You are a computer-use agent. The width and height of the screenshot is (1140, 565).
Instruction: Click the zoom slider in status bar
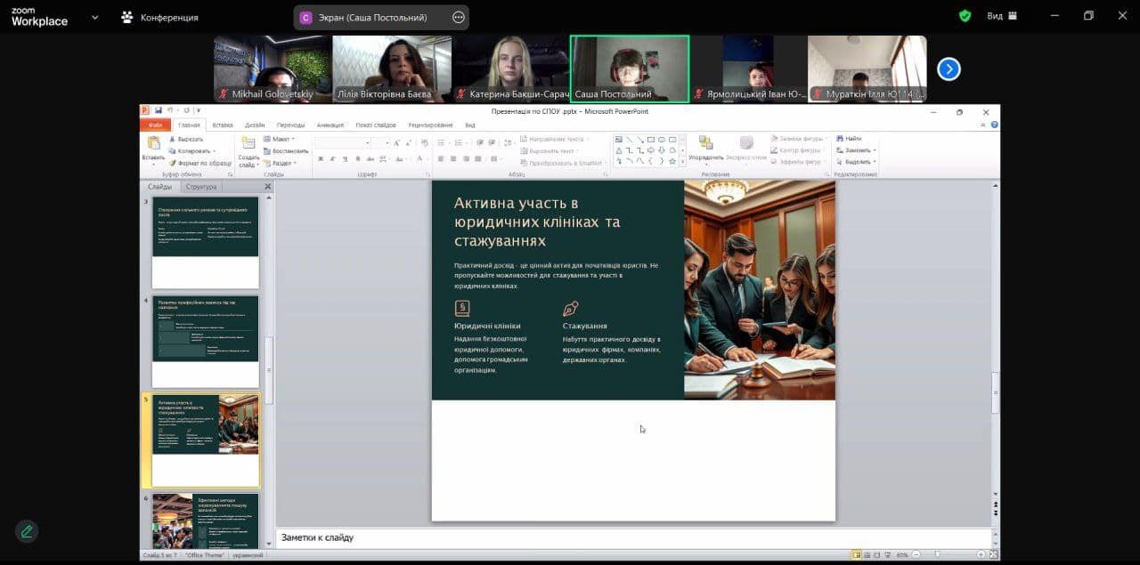point(937,554)
